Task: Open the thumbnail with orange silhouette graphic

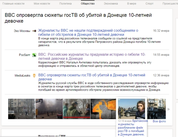Action: pos(104,109)
